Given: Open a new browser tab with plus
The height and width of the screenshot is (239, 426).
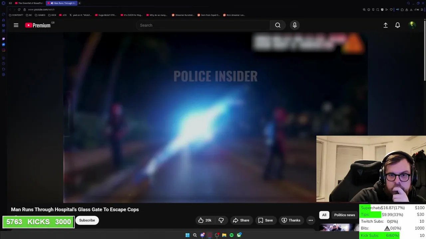Looking at the screenshot, I should coord(80,3).
